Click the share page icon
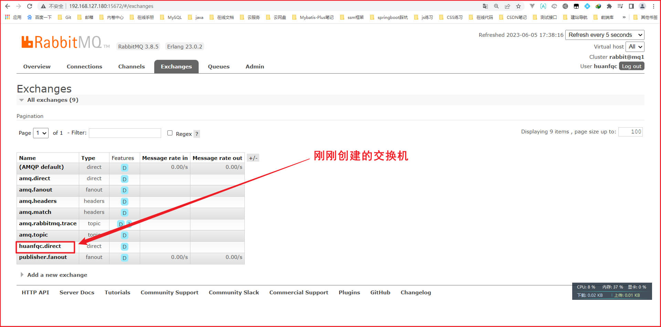 tap(507, 6)
